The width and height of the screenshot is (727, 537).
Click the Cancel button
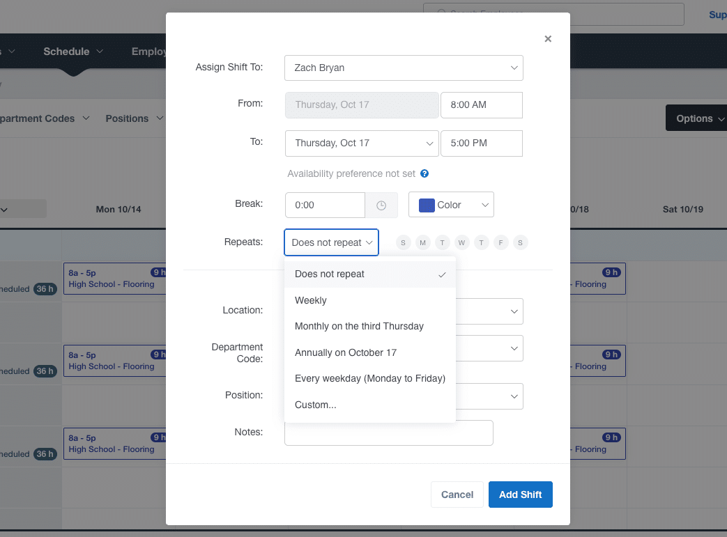tap(457, 495)
